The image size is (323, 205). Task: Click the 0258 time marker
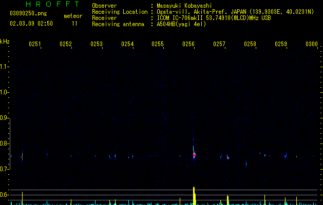pos(250,44)
